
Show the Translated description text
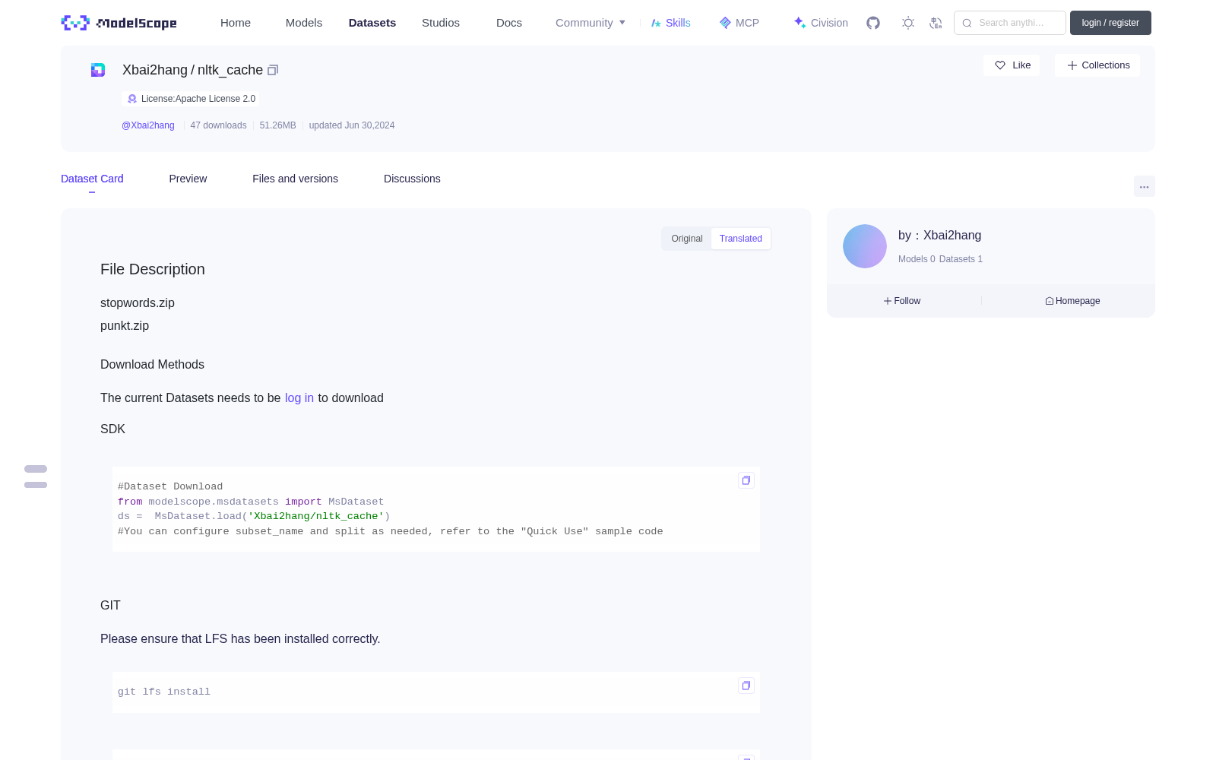pyautogui.click(x=741, y=239)
